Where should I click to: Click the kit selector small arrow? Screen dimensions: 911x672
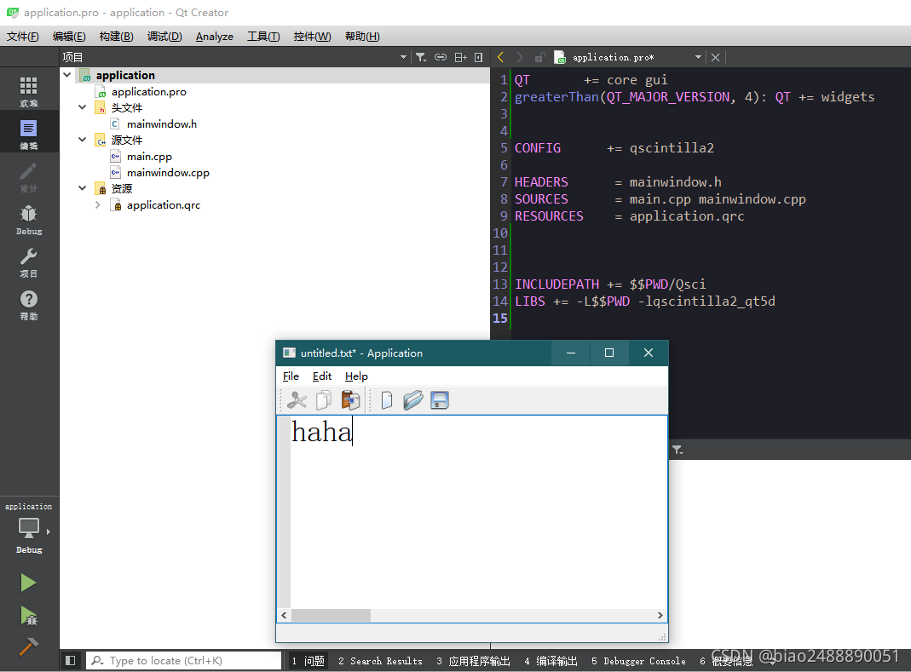[49, 531]
